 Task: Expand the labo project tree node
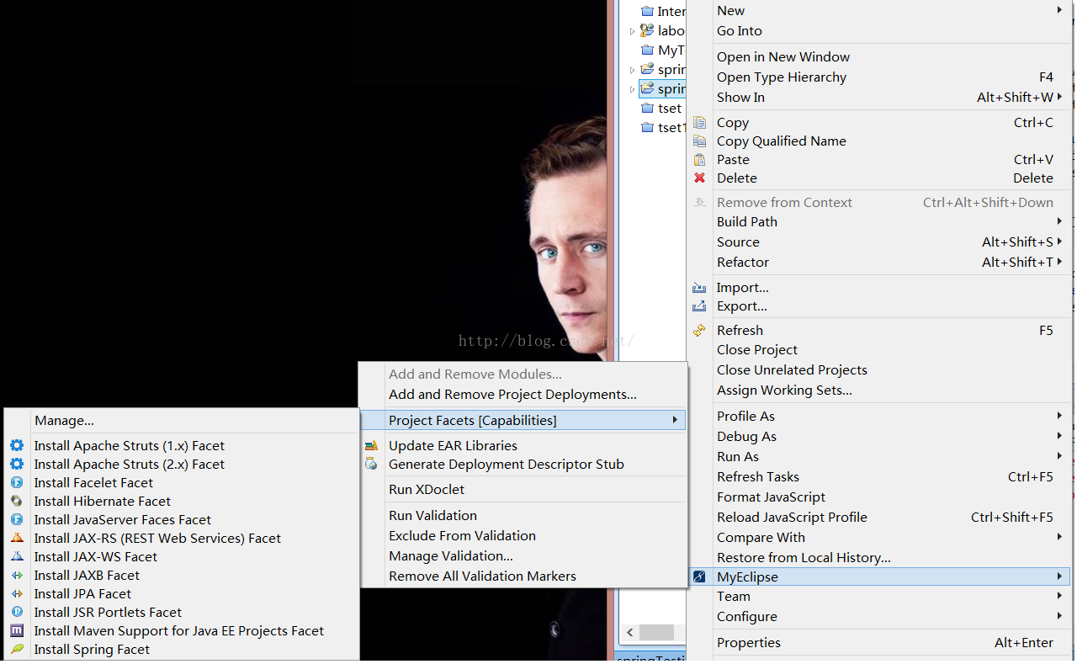633,31
